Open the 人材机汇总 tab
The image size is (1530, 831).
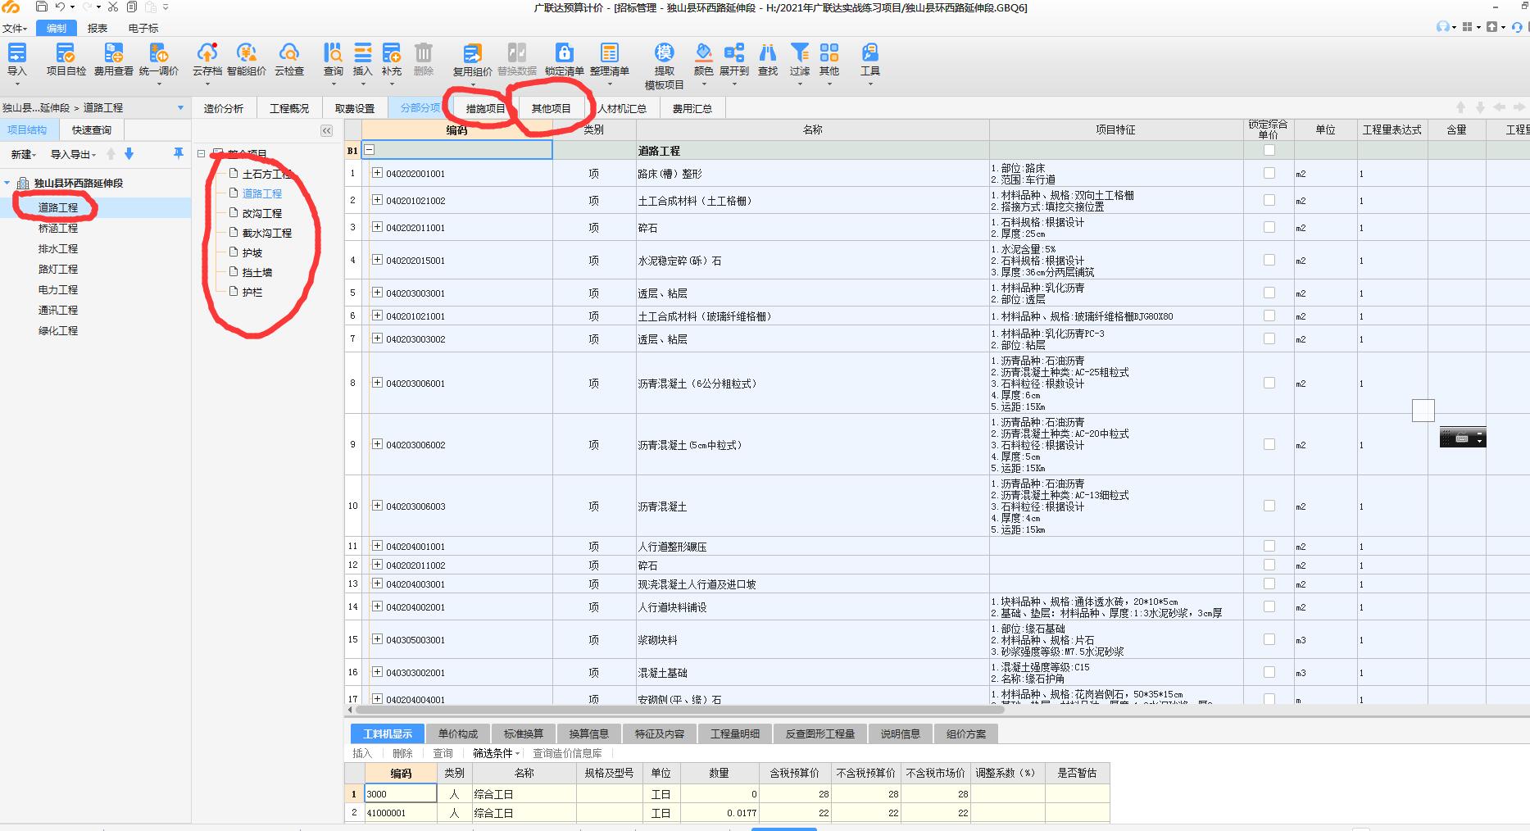(622, 108)
